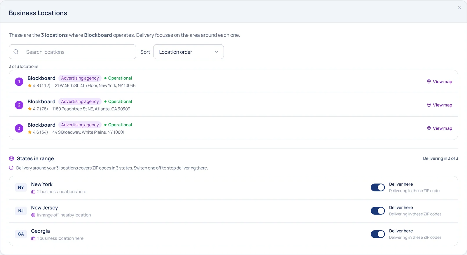
Task: Click the "Delivering in 3 of 3" status
Action: pyautogui.click(x=441, y=158)
